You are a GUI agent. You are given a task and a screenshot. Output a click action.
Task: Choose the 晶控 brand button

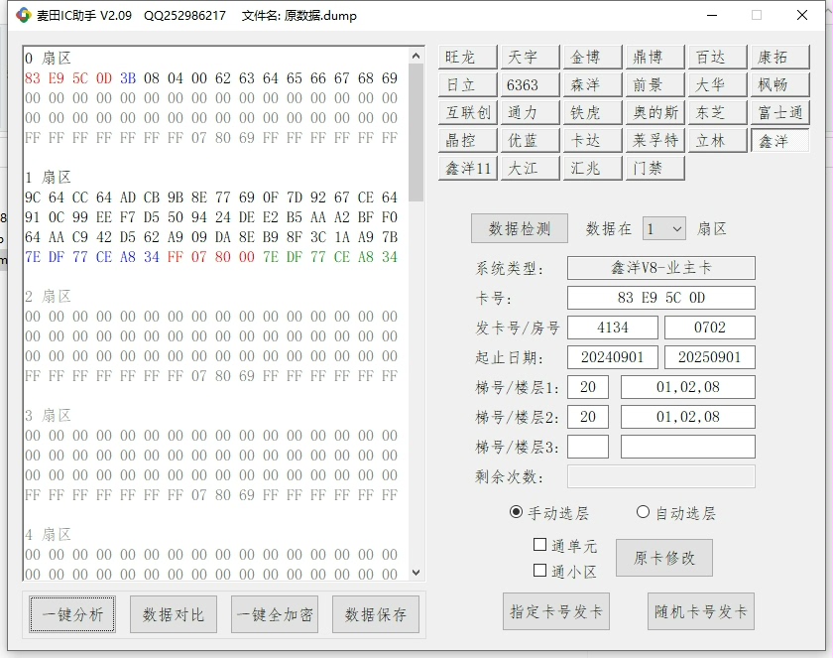[x=467, y=141]
